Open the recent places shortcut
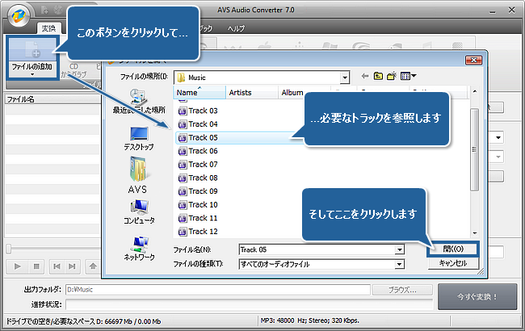This screenshot has width=525, height=331. coord(139,102)
